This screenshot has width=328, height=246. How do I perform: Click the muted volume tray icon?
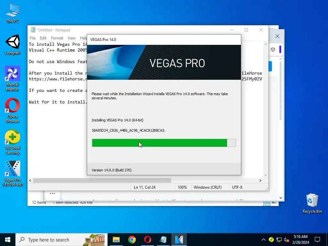pos(287,240)
